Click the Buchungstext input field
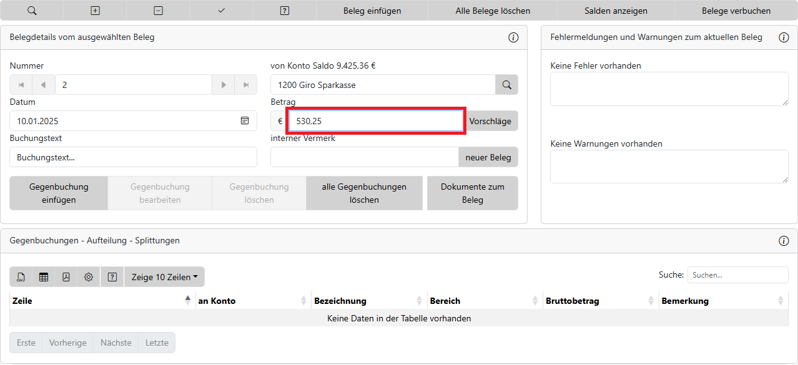The image size is (798, 365). click(133, 157)
